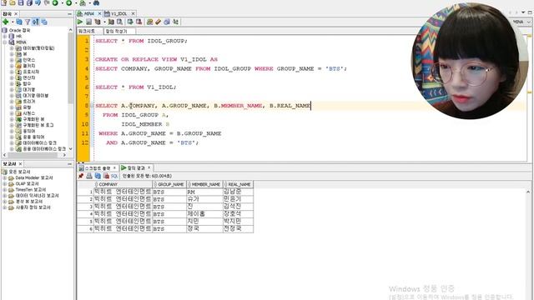534x300 pixels.
Task: Expand the HR connection node
Action: tap(5, 36)
